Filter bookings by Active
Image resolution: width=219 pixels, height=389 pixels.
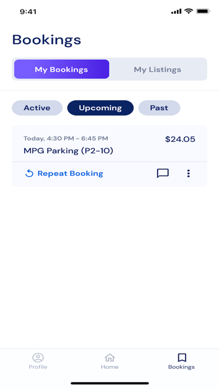(37, 108)
